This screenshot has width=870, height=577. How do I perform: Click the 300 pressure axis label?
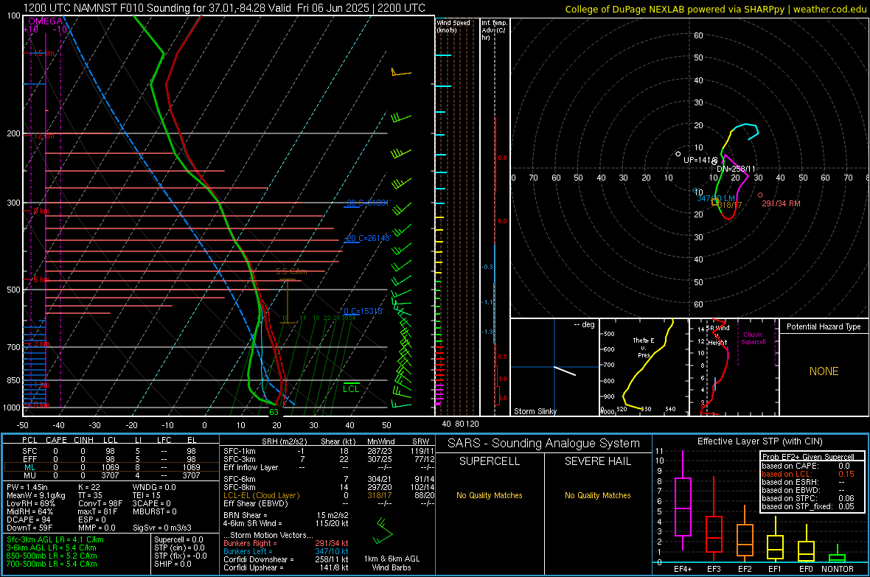[13, 203]
